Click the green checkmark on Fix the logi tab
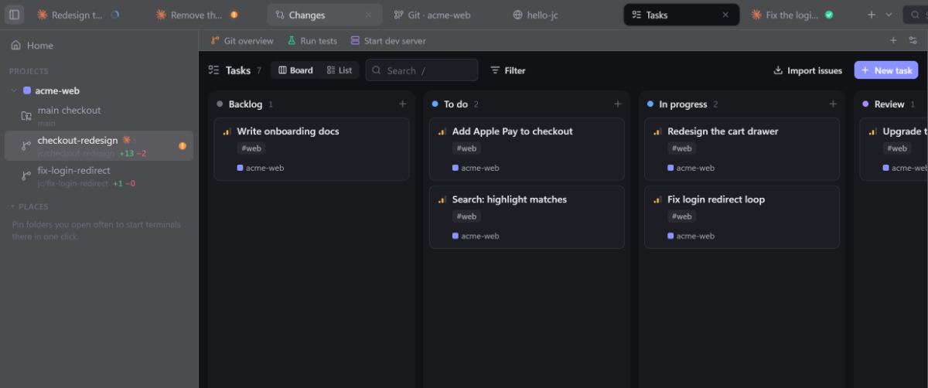This screenshot has width=928, height=388. click(828, 15)
